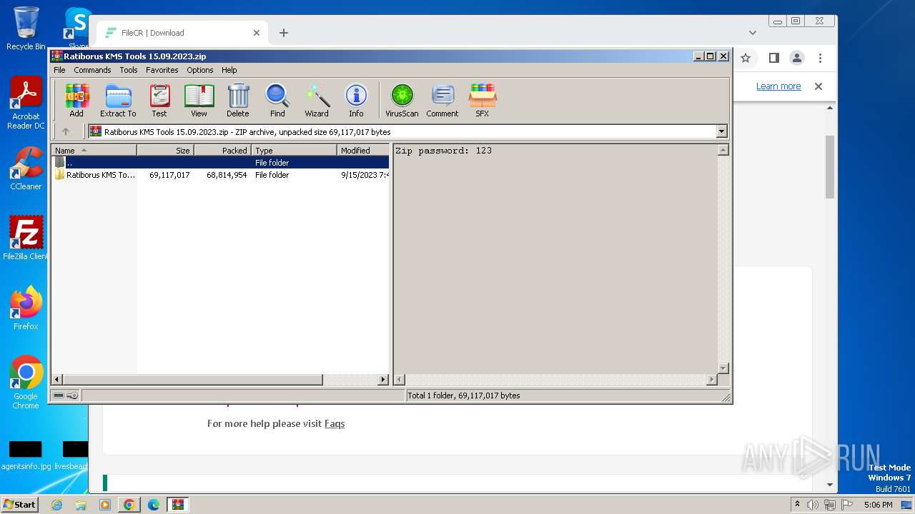This screenshot has width=915, height=514.
Task: Follow the Learn more link
Action: coord(778,86)
